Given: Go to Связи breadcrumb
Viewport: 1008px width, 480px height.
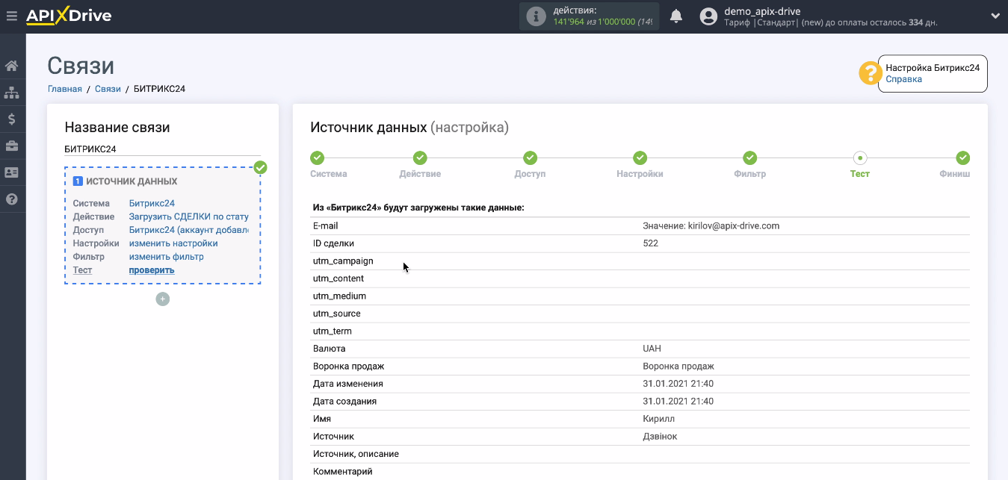Looking at the screenshot, I should coord(108,89).
